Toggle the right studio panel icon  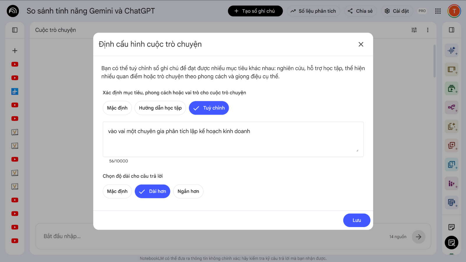pos(451,30)
